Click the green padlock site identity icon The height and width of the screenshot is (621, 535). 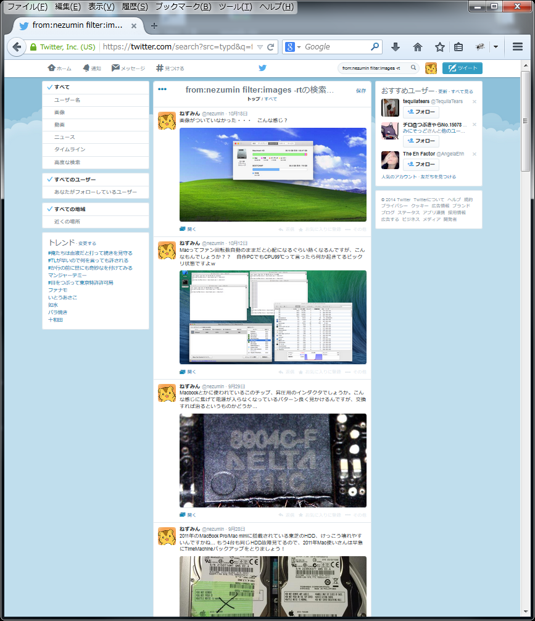(x=34, y=47)
